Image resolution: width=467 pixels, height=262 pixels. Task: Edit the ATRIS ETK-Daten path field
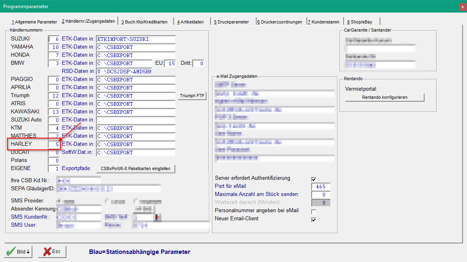click(x=136, y=104)
